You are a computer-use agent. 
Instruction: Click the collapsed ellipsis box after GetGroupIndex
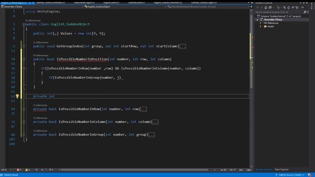click(183, 47)
